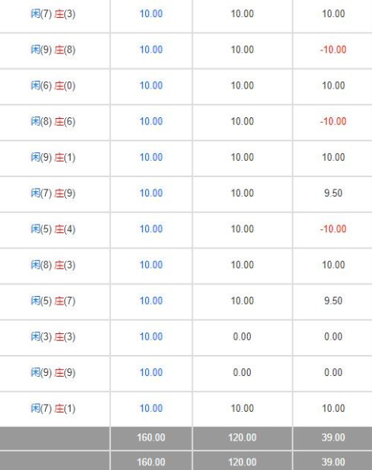Select the 闲(3) 庄(3) tie result
Viewport: 372px width, 470px height.
(53, 336)
